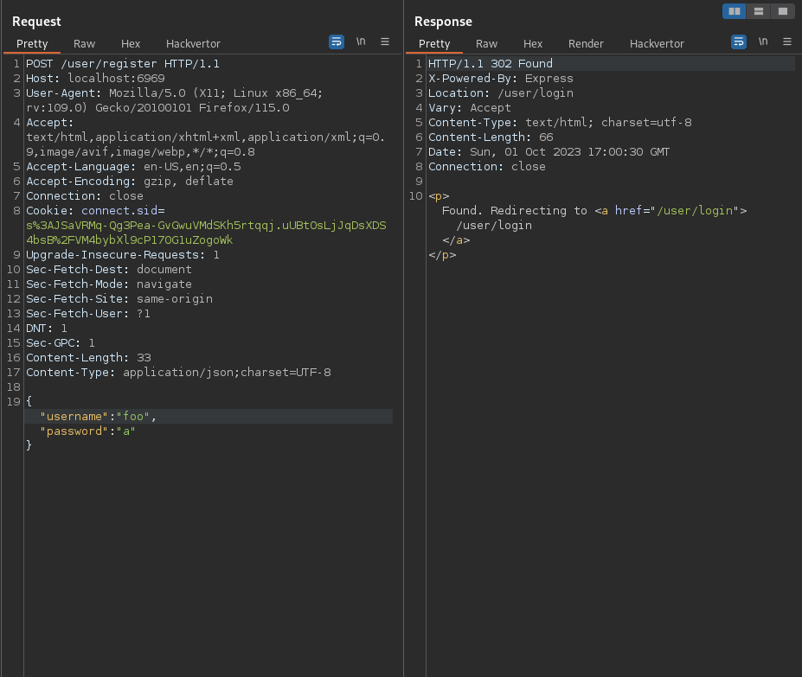Select the Response Raw tab
This screenshot has height=677, width=802.
486,44
